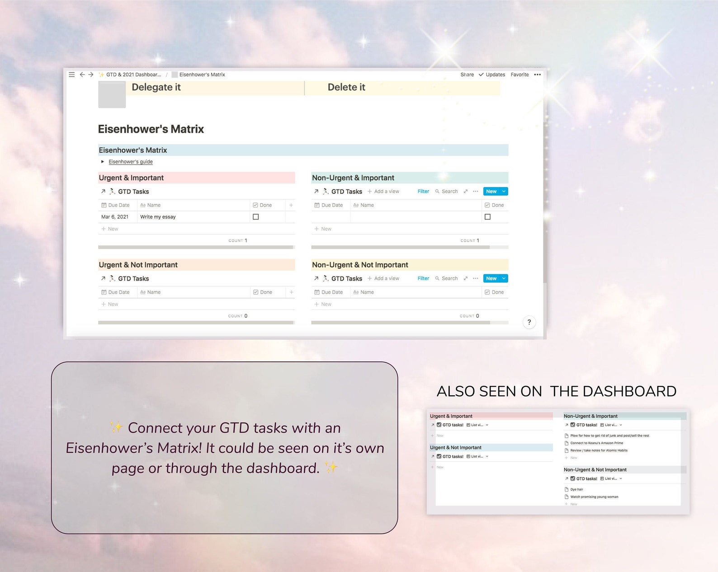Create New item in Non-Urgent & Not Important table

click(x=491, y=278)
